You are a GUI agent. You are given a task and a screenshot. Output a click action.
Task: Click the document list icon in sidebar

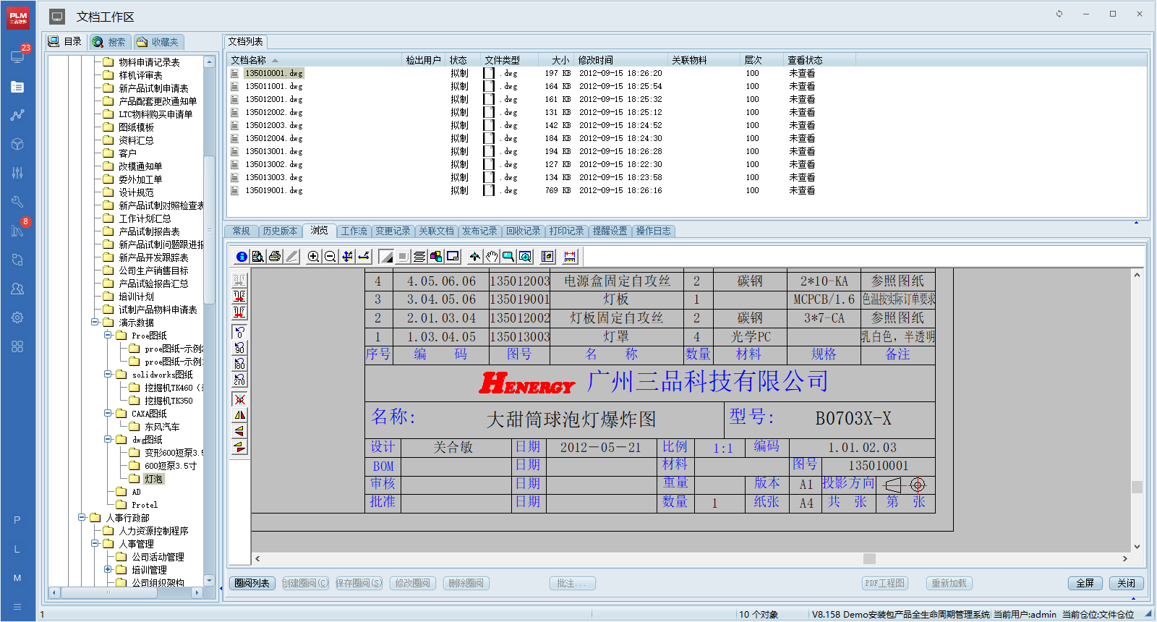pyautogui.click(x=17, y=87)
